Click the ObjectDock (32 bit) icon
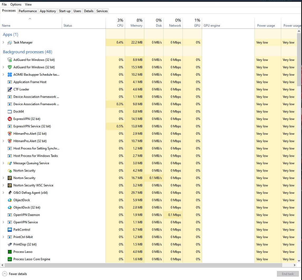Screen dimensions: 302x280 10,207
